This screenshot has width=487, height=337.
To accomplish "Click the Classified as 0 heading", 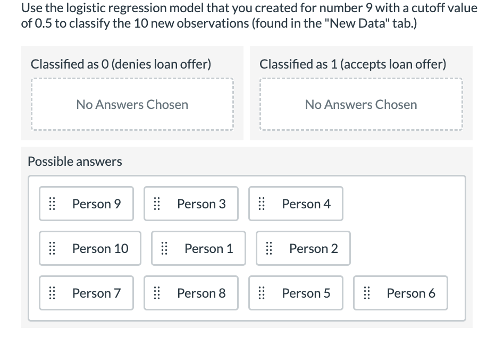I will 121,64.
